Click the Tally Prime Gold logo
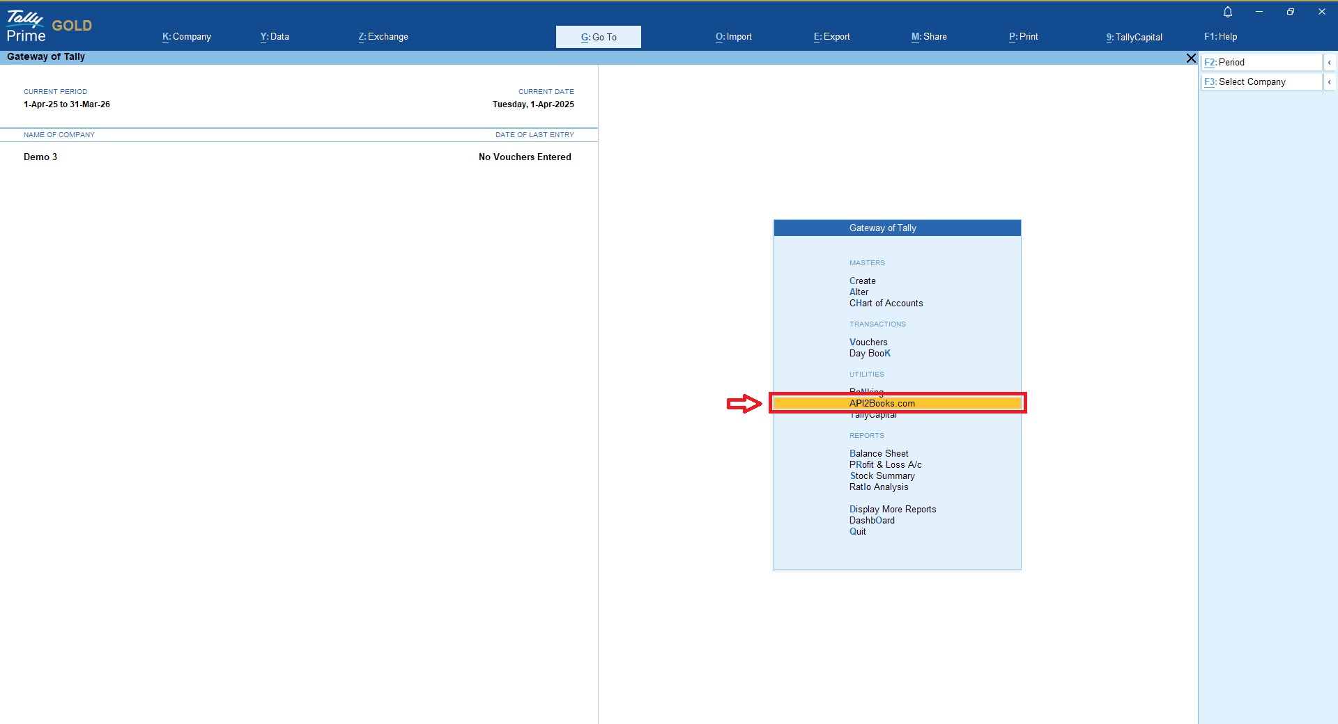The image size is (1338, 724). click(49, 26)
